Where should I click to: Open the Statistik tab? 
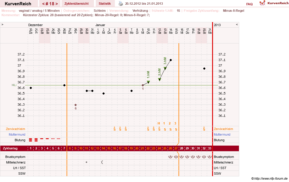click(105, 4)
